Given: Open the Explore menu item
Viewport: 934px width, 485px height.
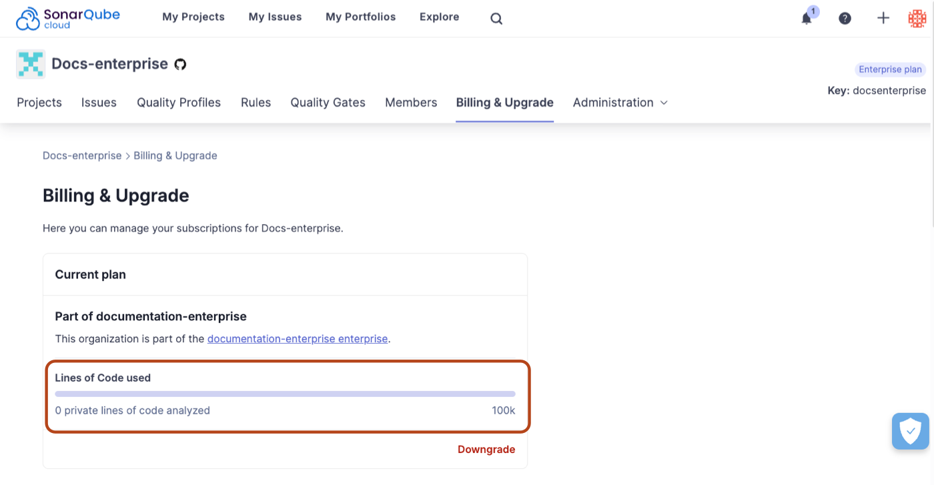Looking at the screenshot, I should 439,17.
